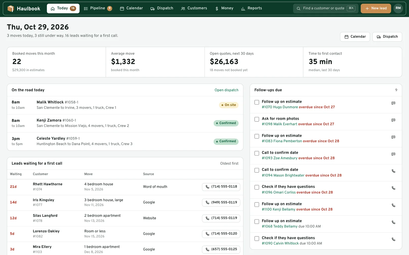Call Iris Kingsley at (949) 555-0119

221,202
